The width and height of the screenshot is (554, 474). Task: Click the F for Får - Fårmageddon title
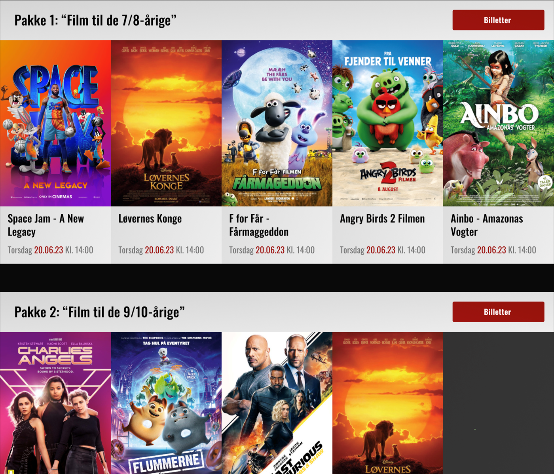point(259,225)
